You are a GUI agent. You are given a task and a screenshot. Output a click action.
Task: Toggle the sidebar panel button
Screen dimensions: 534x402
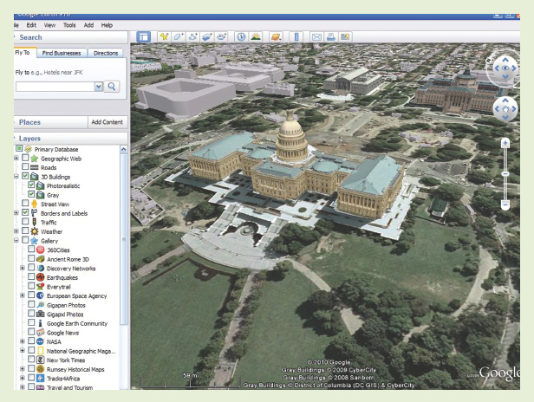[143, 38]
